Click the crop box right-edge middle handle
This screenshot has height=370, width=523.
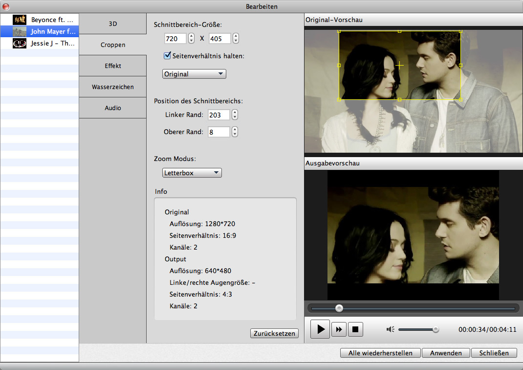[x=460, y=66]
